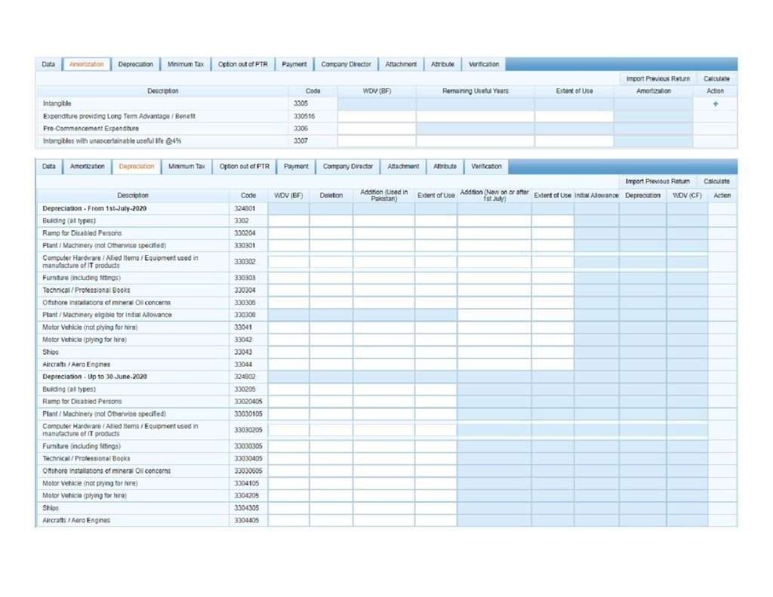773x597 pixels.
Task: Click Import Previous Return in the Depreciation panel
Action: [658, 181]
